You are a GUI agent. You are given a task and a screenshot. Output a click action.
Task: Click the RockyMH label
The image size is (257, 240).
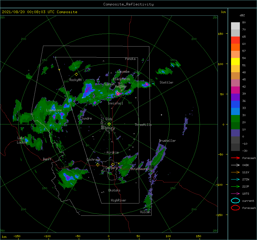click(x=75, y=80)
